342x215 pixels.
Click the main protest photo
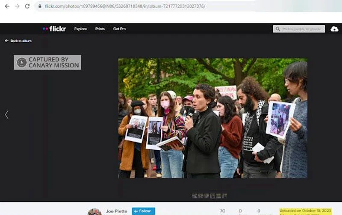212,118
